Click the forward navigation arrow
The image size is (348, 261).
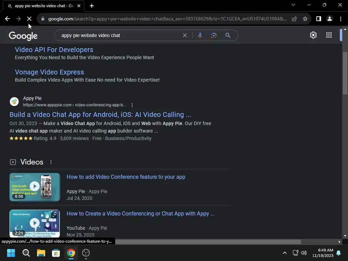tap(18, 19)
